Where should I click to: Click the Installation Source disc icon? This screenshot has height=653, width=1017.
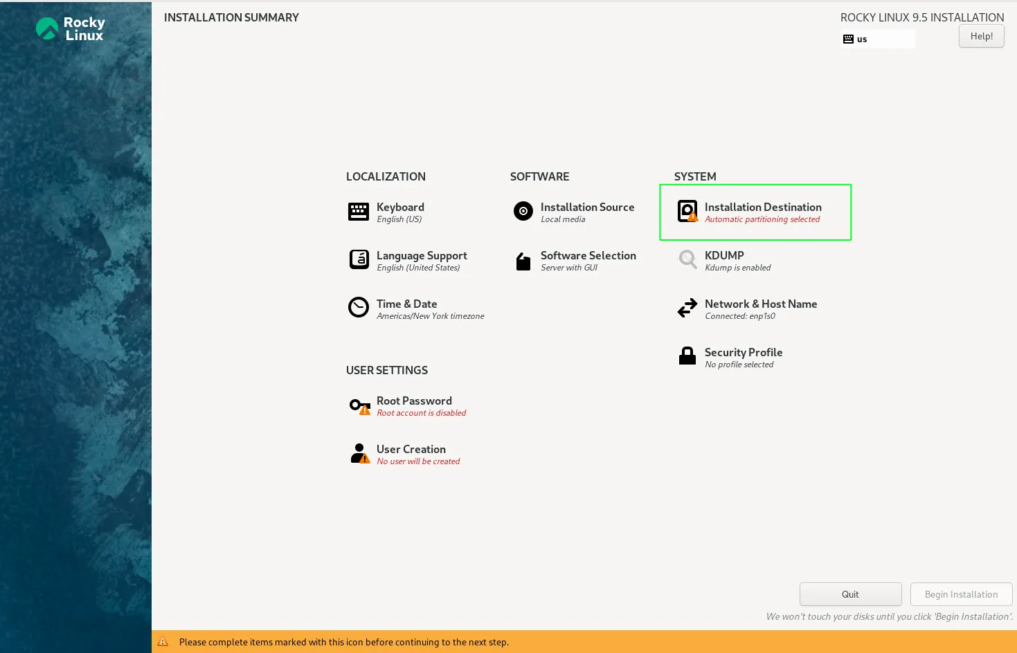pos(523,211)
